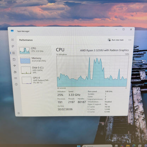Click the large CPU heading

coord(60,50)
